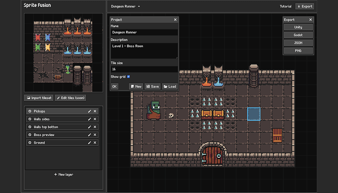The height and width of the screenshot is (193, 338).
Task: Close the Export panel
Action: tap(310, 20)
